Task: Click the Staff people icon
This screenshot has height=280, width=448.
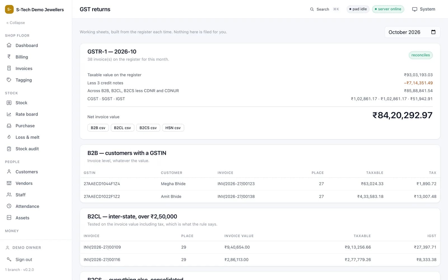Action: [x=9, y=195]
